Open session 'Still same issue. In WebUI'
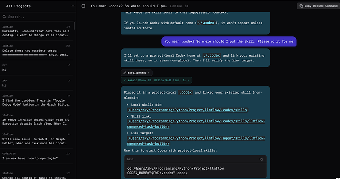This screenshot has height=179, width=340. click(x=36, y=139)
